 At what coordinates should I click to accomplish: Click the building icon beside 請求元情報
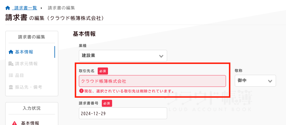(x=11, y=64)
